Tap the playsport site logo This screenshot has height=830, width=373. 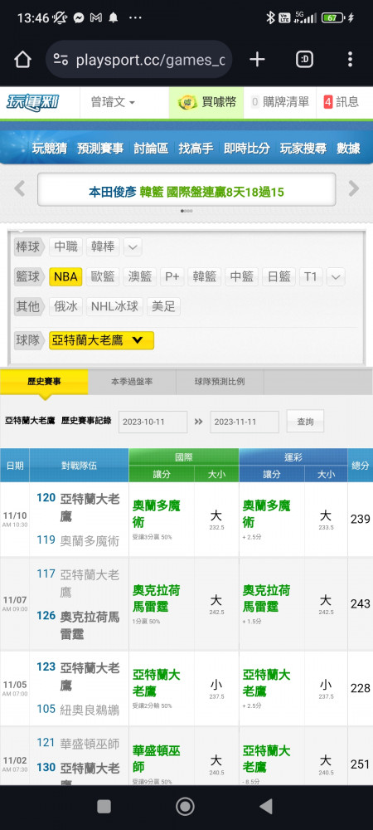click(33, 102)
